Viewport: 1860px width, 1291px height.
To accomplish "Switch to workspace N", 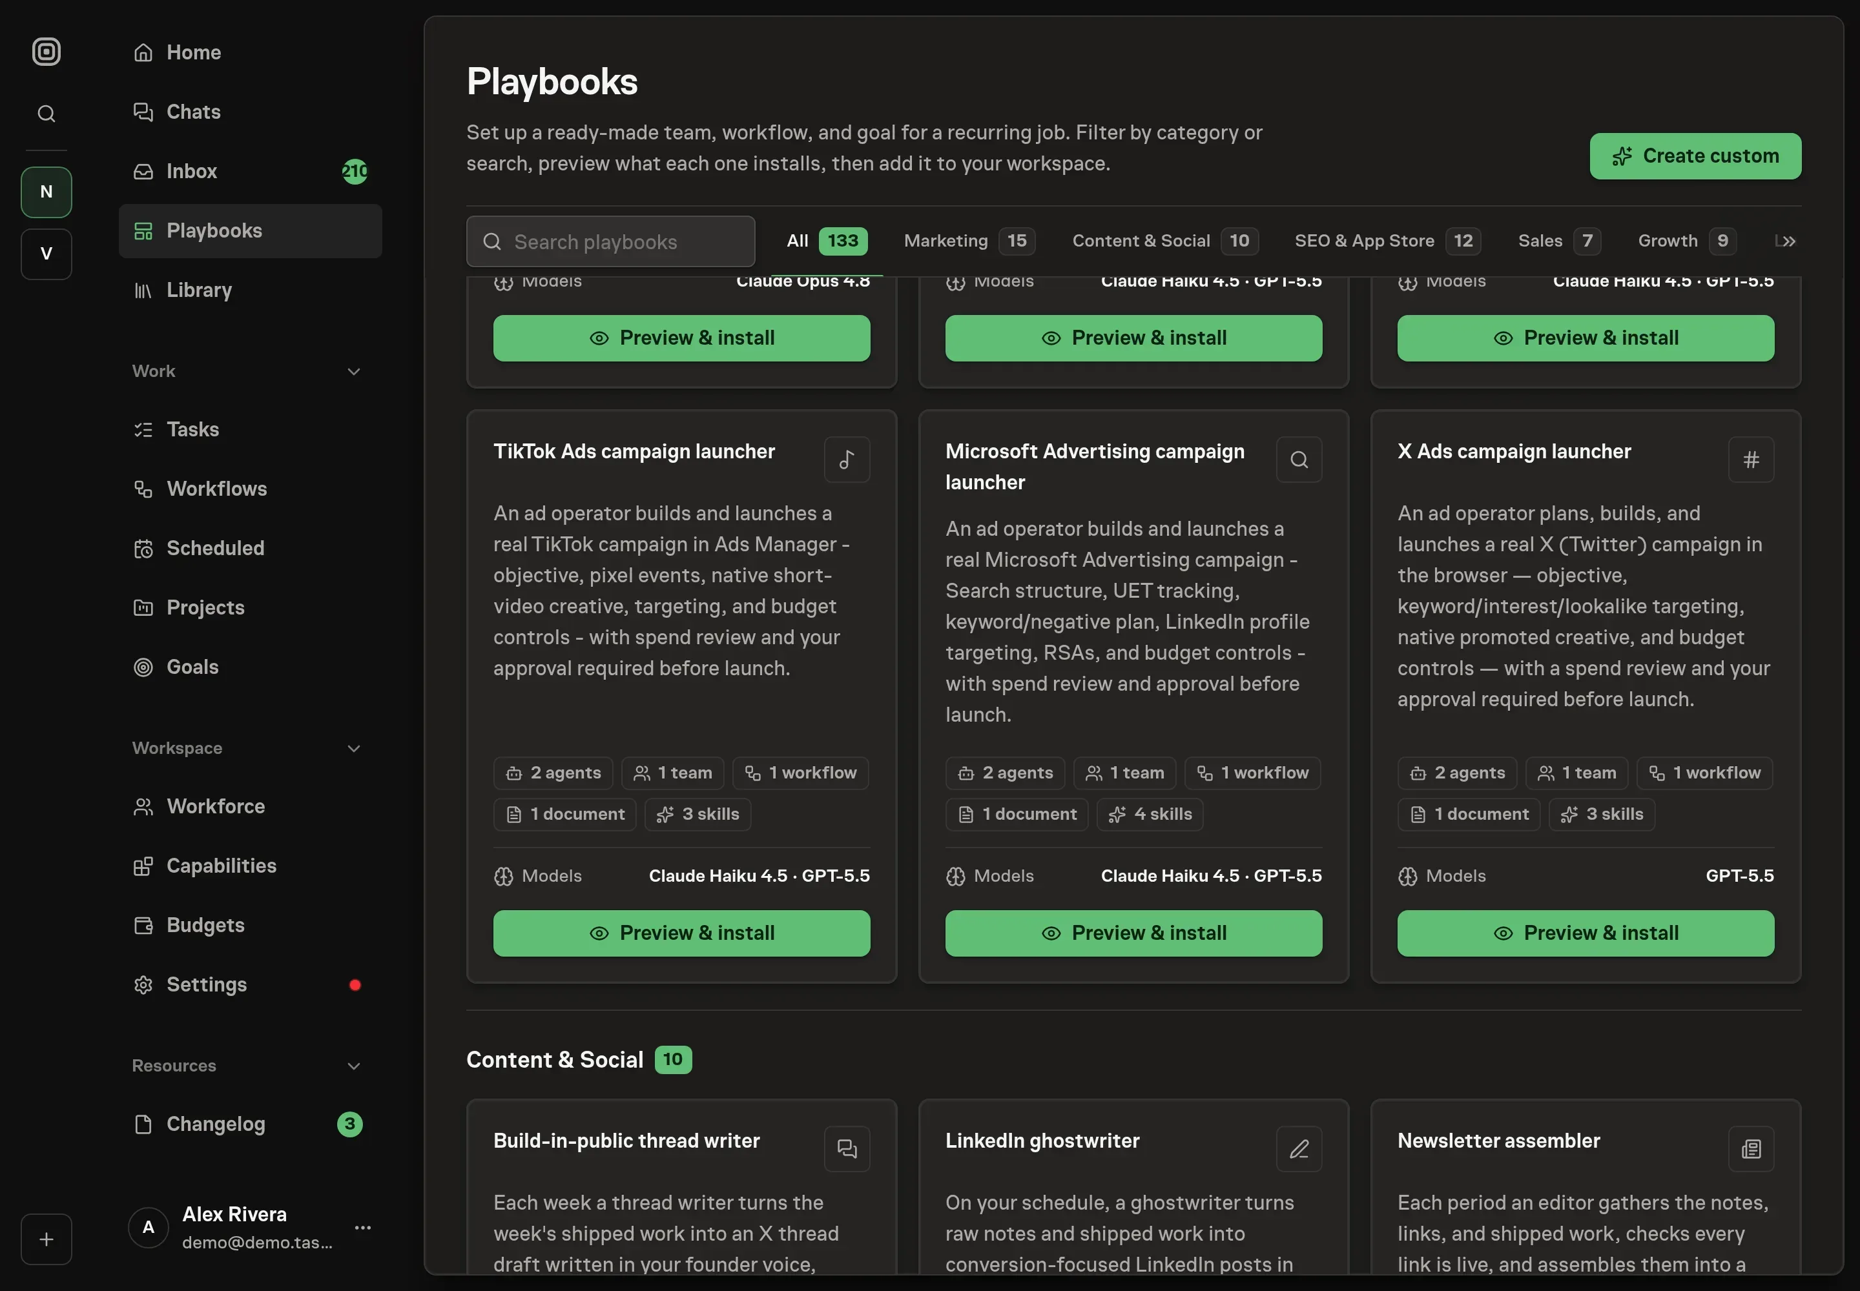I will tap(46, 192).
